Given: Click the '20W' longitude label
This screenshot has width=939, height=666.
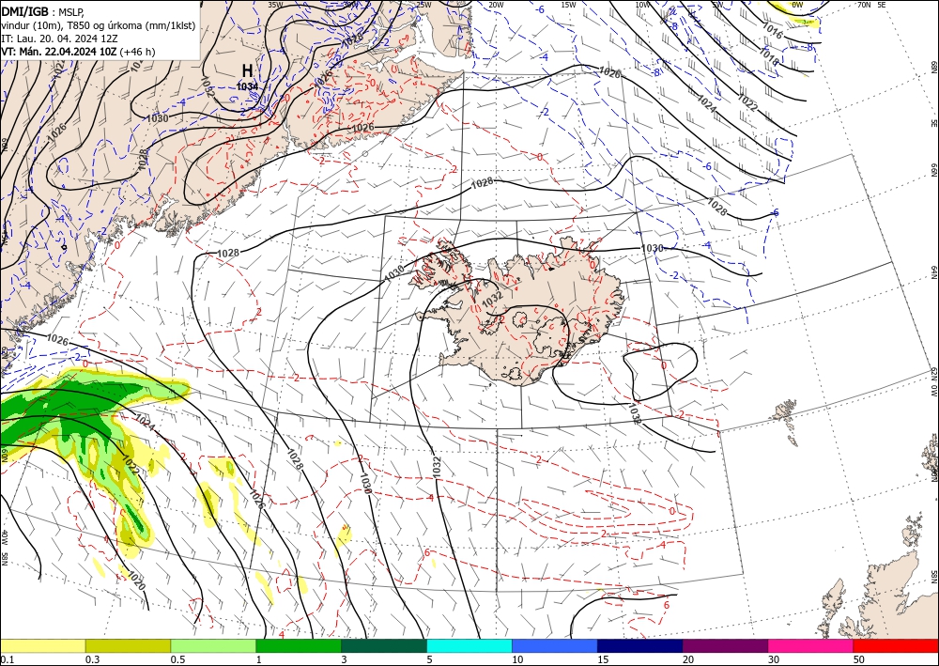Looking at the screenshot, I should click(495, 5).
